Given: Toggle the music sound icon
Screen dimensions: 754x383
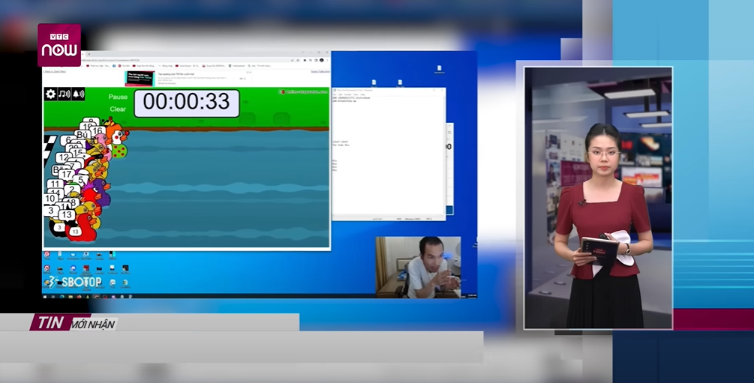Looking at the screenshot, I should point(65,94).
